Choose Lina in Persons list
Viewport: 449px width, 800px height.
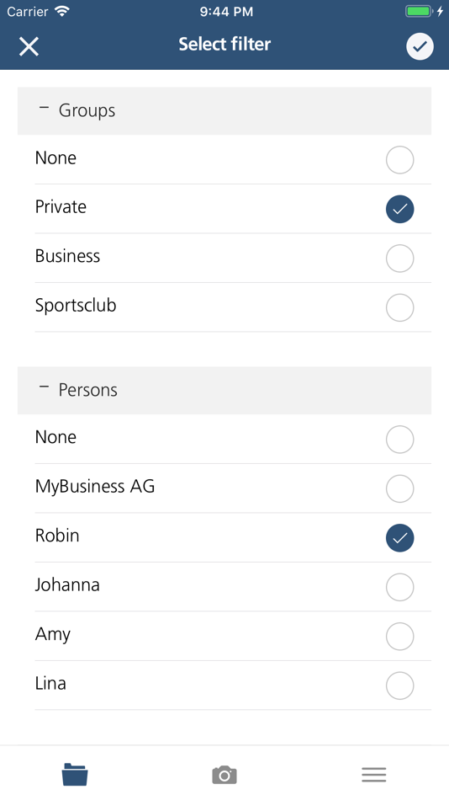point(400,685)
